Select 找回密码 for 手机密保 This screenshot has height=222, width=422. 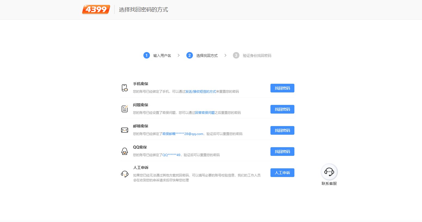click(x=282, y=88)
